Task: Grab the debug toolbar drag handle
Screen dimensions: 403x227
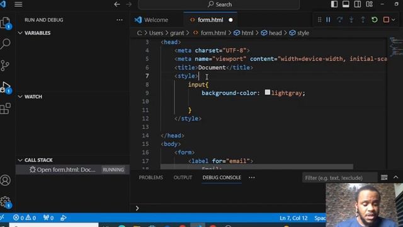Action: pos(319,20)
